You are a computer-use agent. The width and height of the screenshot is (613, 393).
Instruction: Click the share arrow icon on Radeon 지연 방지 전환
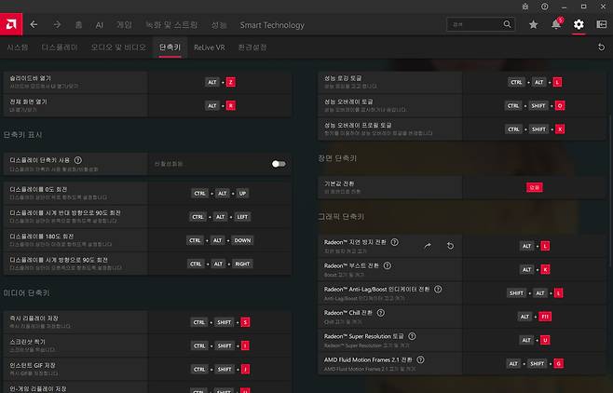point(428,246)
